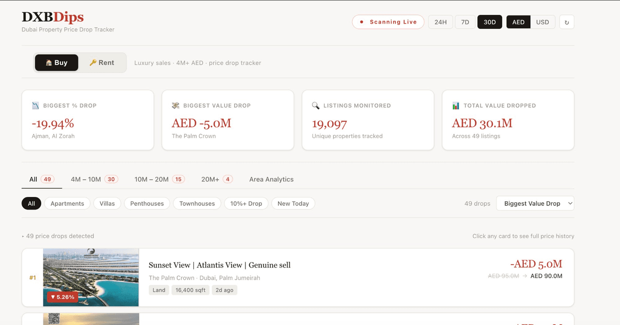Image resolution: width=620 pixels, height=325 pixels.
Task: Apply the New Today filter
Action: click(x=293, y=203)
